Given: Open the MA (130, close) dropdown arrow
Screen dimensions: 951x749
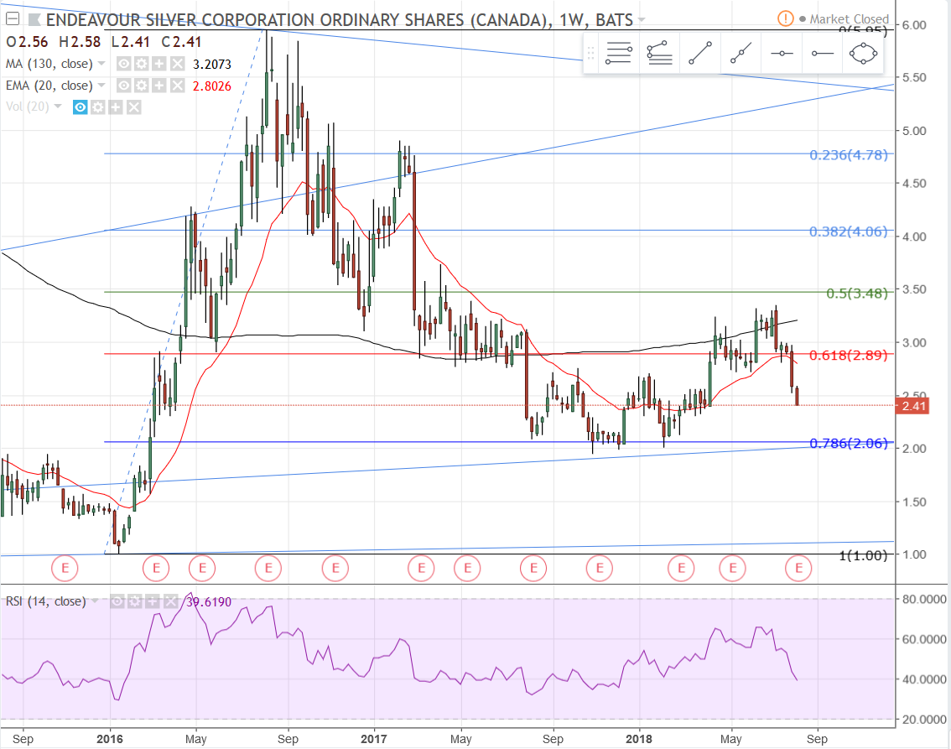Looking at the screenshot, I should click(x=101, y=64).
